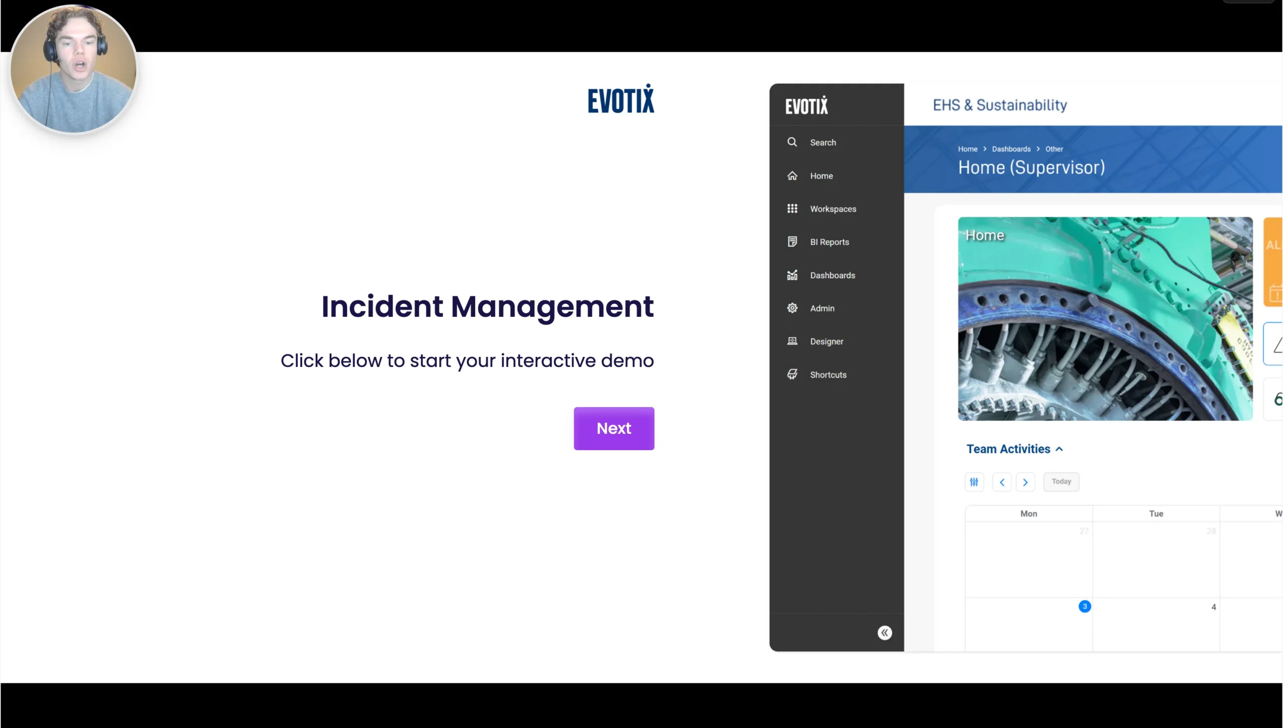Click the Admin gear icon

point(792,308)
